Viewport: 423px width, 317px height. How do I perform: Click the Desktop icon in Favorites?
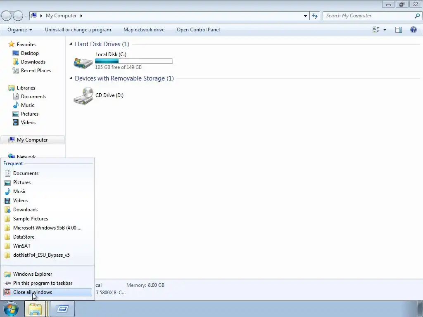[x=16, y=53]
